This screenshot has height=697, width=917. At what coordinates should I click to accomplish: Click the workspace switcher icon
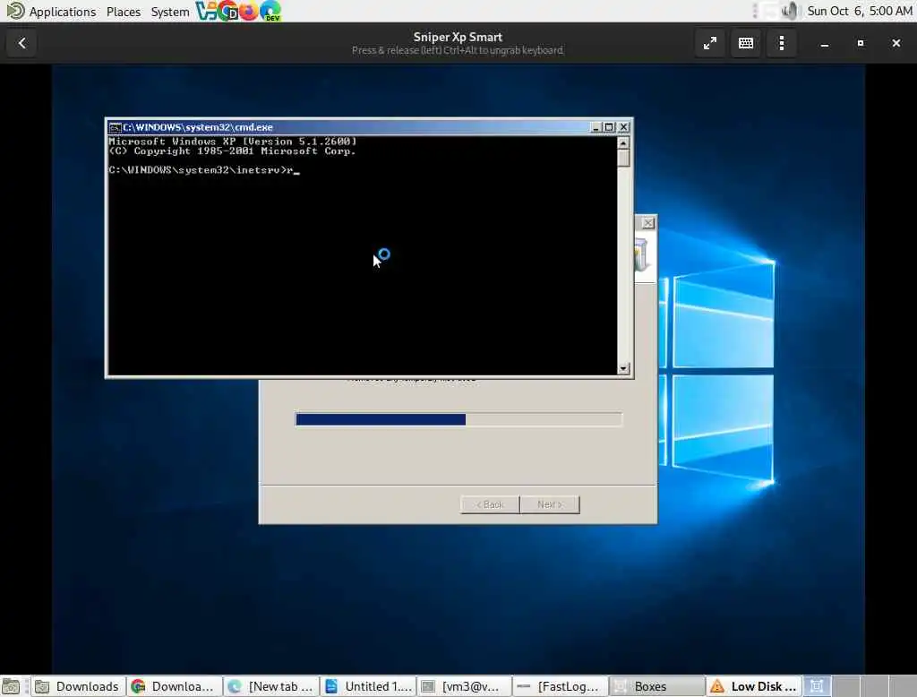click(x=817, y=686)
